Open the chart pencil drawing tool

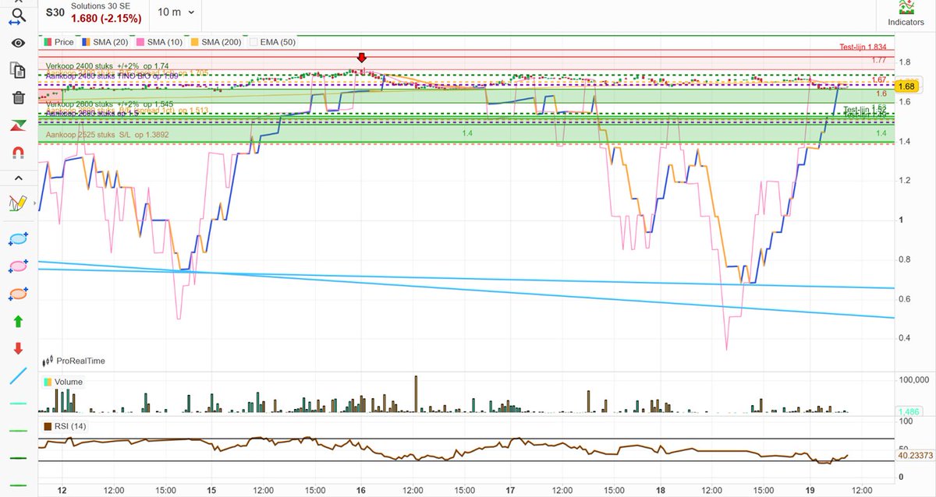(x=19, y=203)
